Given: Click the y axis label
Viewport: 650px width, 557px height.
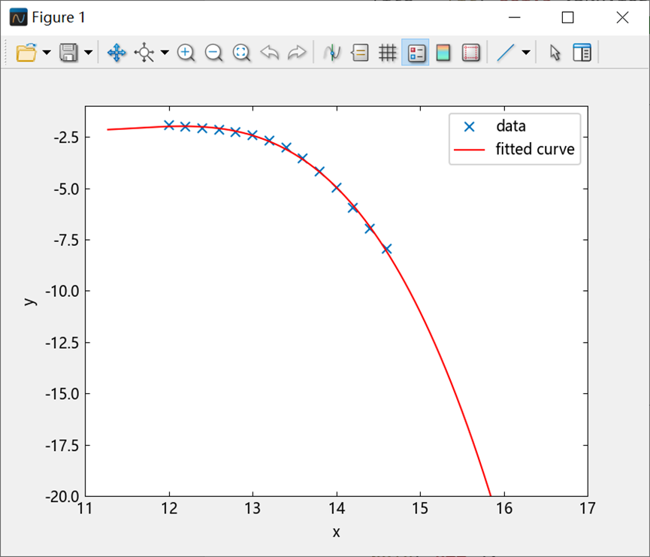Looking at the screenshot, I should pyautogui.click(x=29, y=301).
